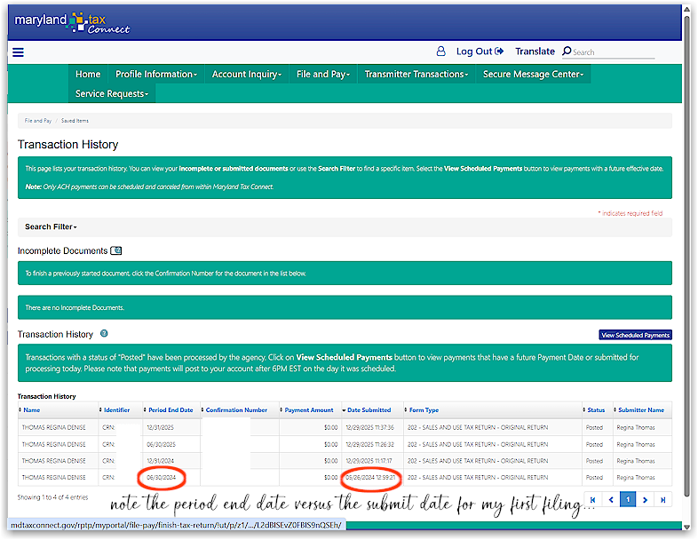Viewport: 698px width, 540px height.
Task: Click Home in the navigation bar
Action: point(88,75)
